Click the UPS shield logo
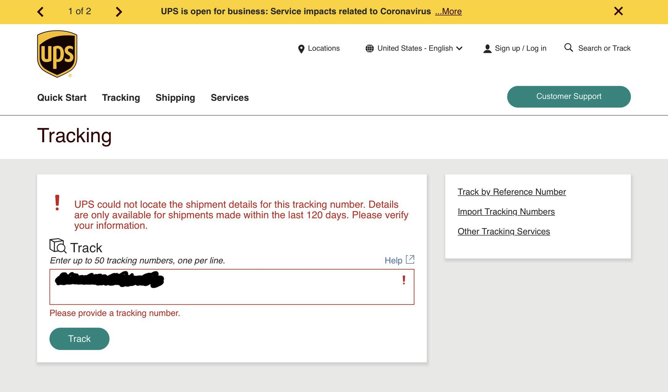This screenshot has height=392, width=668. pos(57,54)
